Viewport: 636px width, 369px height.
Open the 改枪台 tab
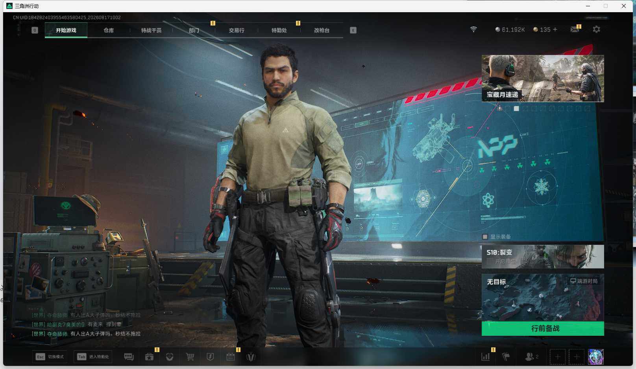(322, 30)
